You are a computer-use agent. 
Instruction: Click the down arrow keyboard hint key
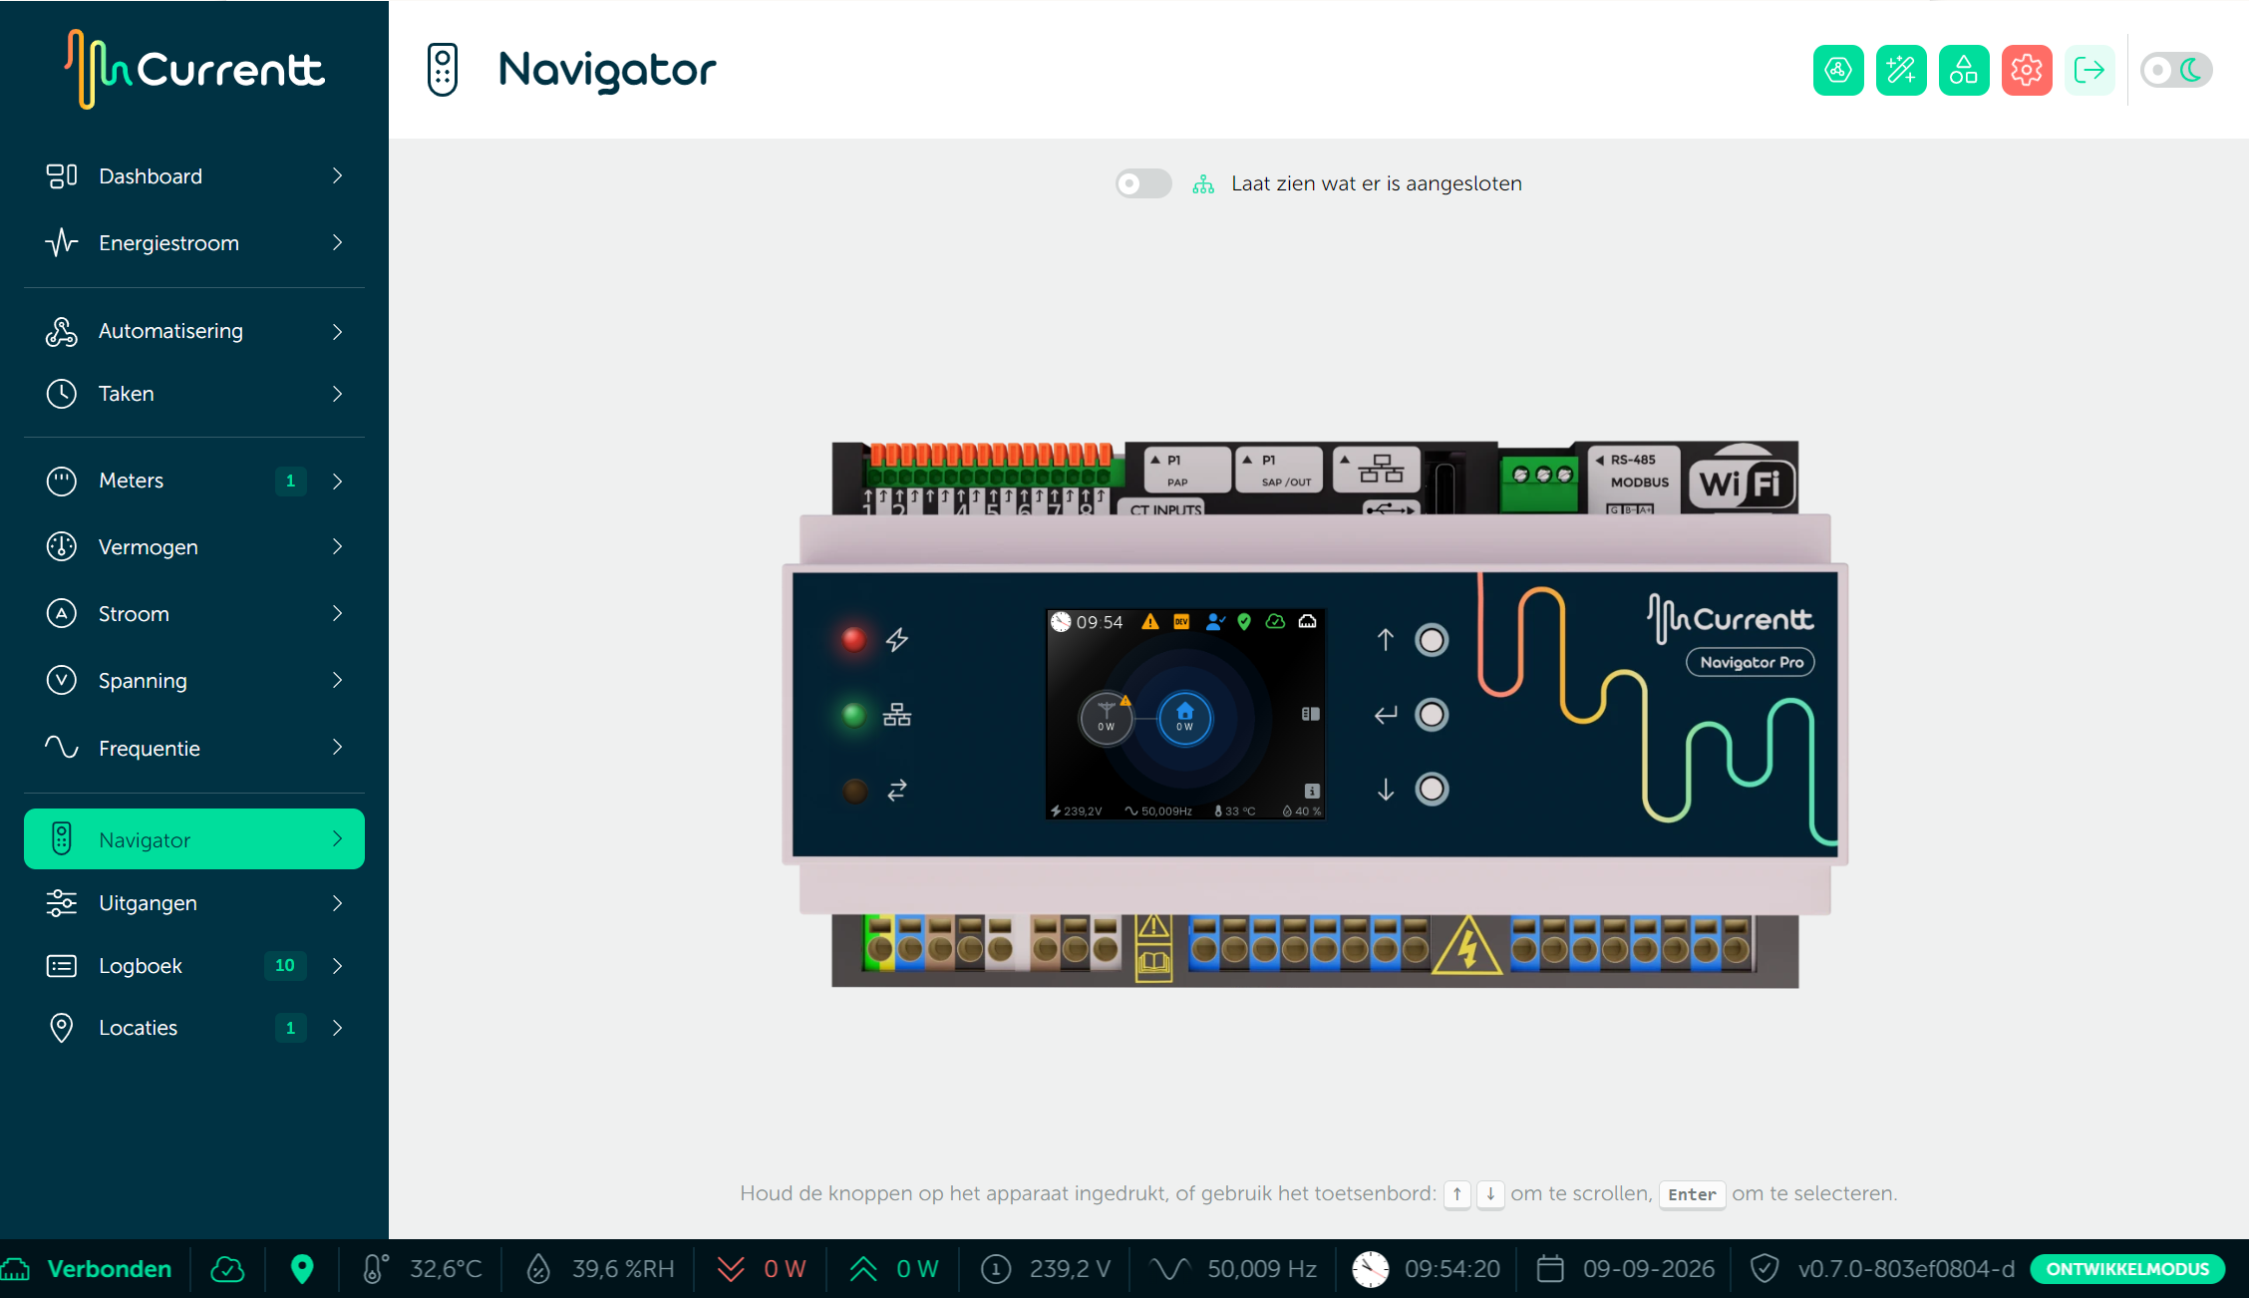tap(1490, 1194)
